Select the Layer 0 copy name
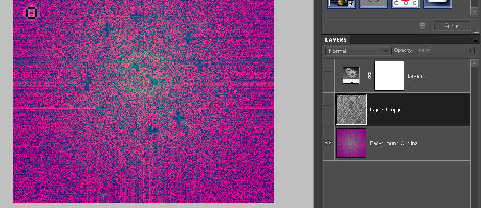The height and width of the screenshot is (208, 481). point(385,110)
